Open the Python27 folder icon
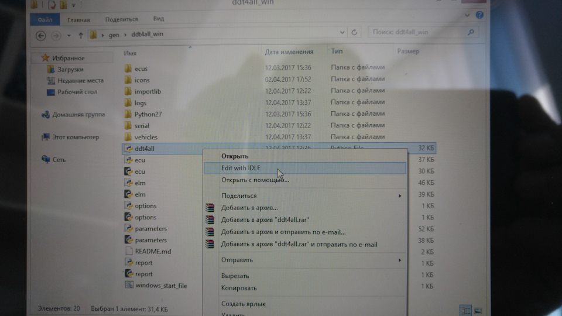This screenshot has width=562, height=316. [128, 114]
